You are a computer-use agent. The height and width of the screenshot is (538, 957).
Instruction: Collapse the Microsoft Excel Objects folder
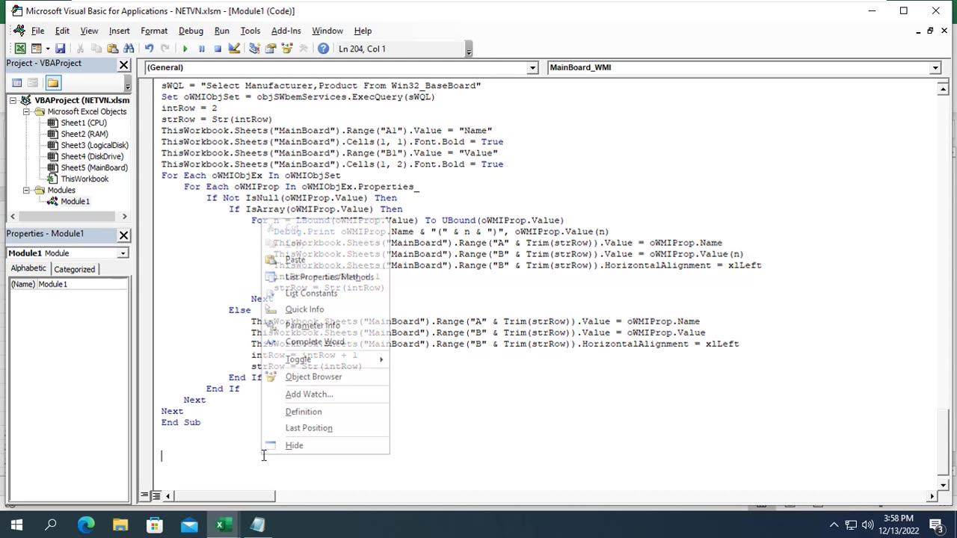(x=26, y=111)
